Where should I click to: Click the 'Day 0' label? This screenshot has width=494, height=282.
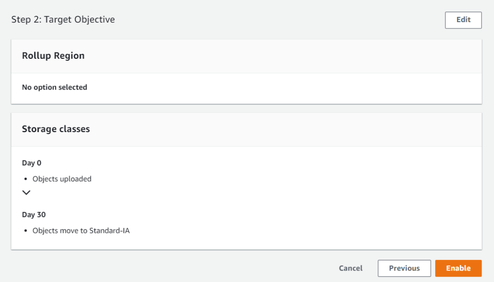(x=32, y=163)
